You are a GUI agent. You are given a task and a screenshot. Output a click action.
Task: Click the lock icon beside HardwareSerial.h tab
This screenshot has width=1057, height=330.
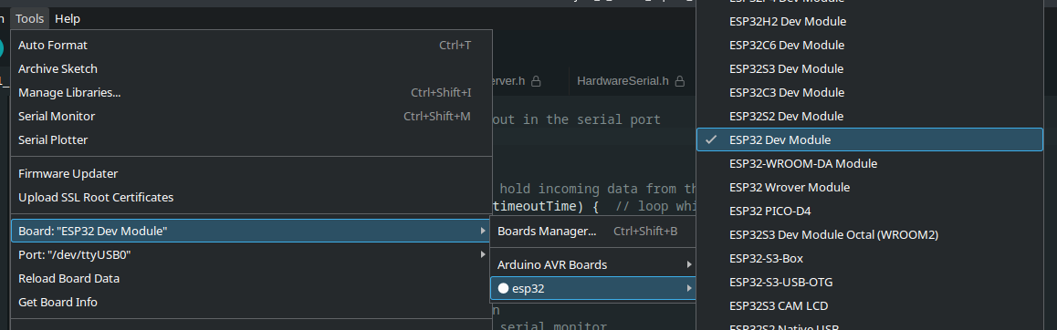[680, 81]
